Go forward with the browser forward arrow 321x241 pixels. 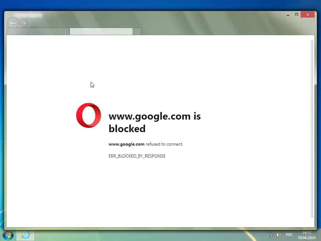point(24,23)
